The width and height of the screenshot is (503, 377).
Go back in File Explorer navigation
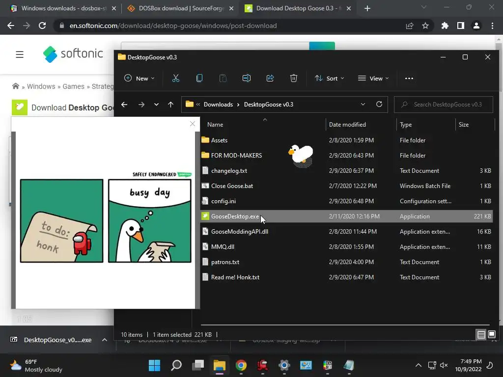pos(124,105)
